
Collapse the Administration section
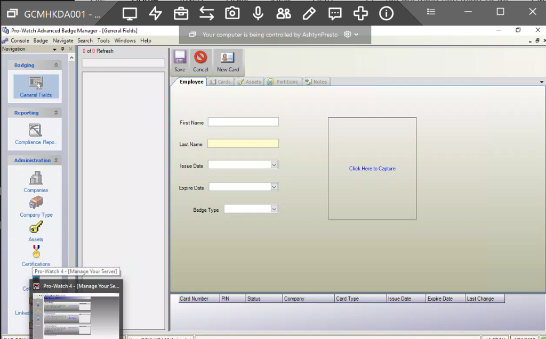click(56, 160)
